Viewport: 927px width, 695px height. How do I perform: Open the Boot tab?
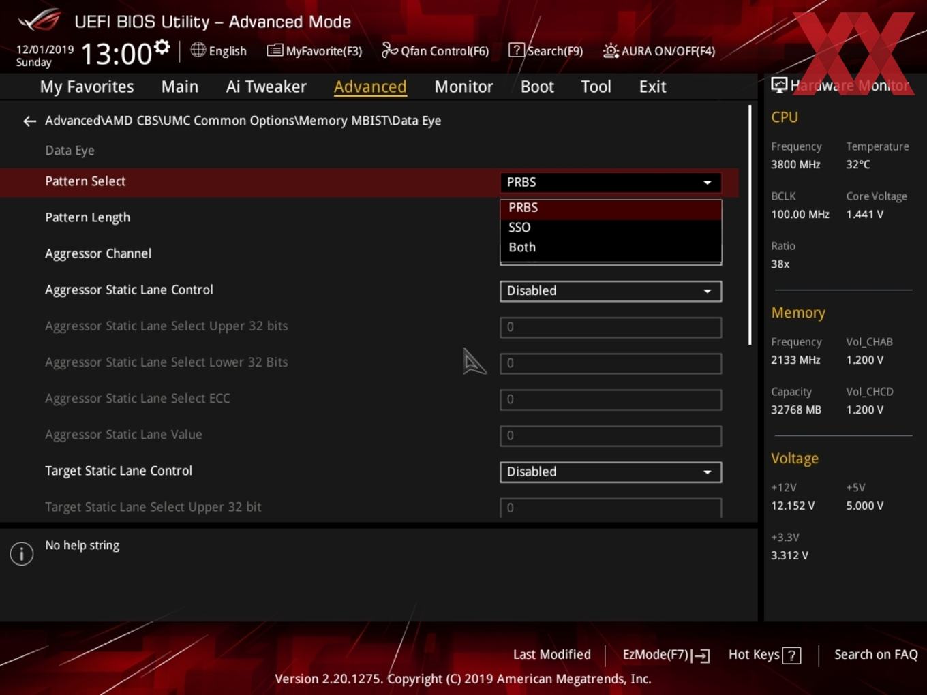tap(537, 87)
